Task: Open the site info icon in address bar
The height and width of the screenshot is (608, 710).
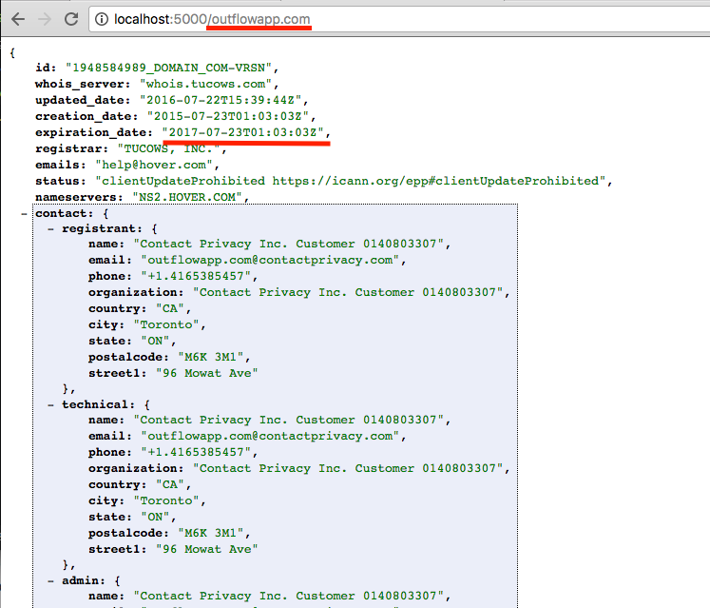Action: click(x=102, y=19)
